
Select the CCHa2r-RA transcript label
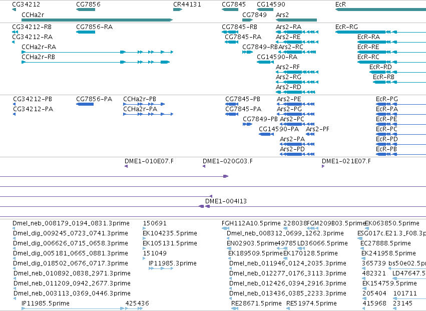[39, 47]
